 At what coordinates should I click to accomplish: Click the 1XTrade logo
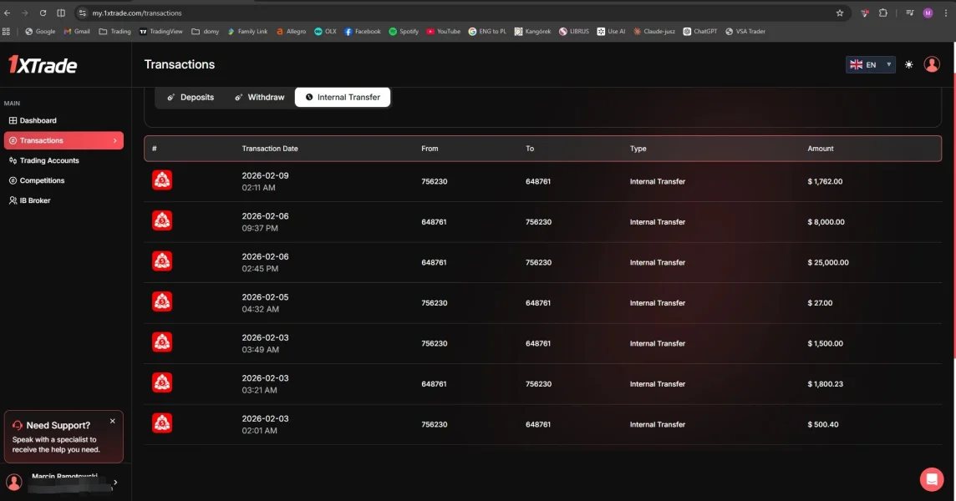tap(43, 64)
